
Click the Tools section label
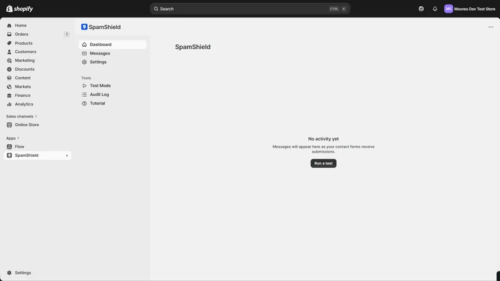click(x=86, y=78)
